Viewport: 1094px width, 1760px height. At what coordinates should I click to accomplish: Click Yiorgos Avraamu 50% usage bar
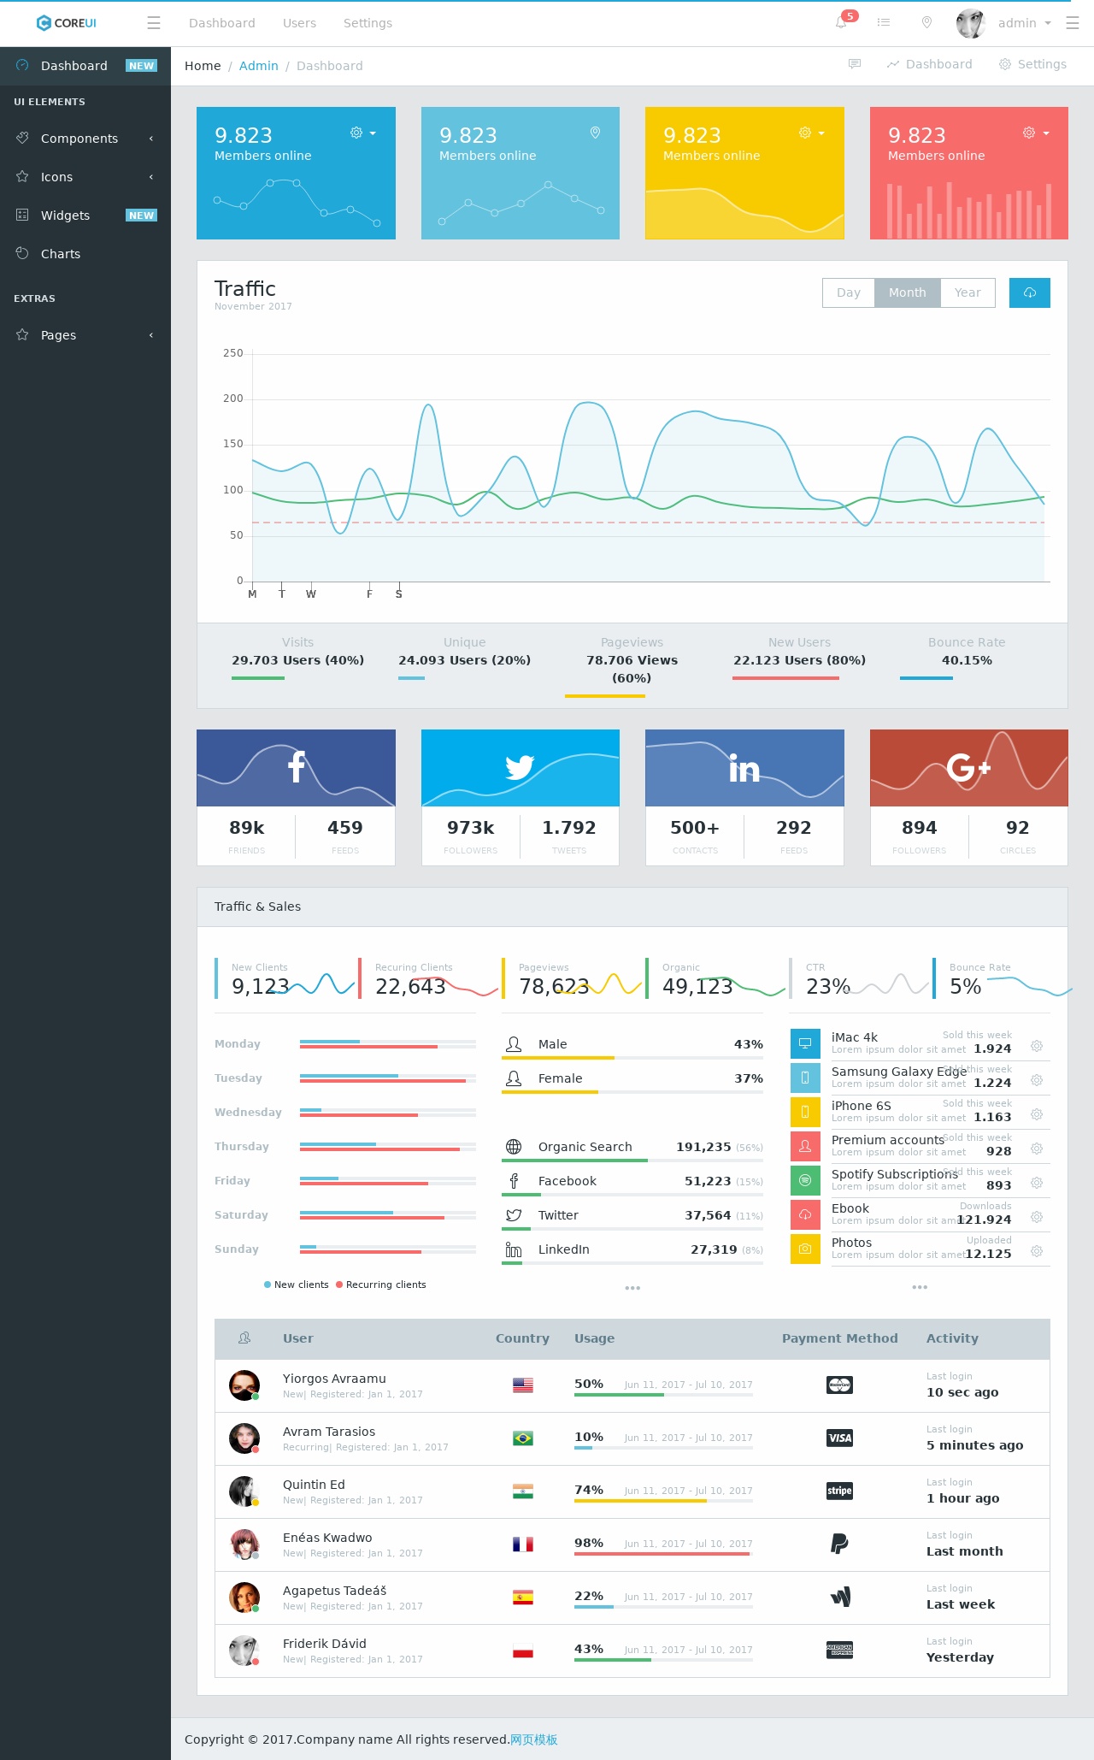[663, 1395]
